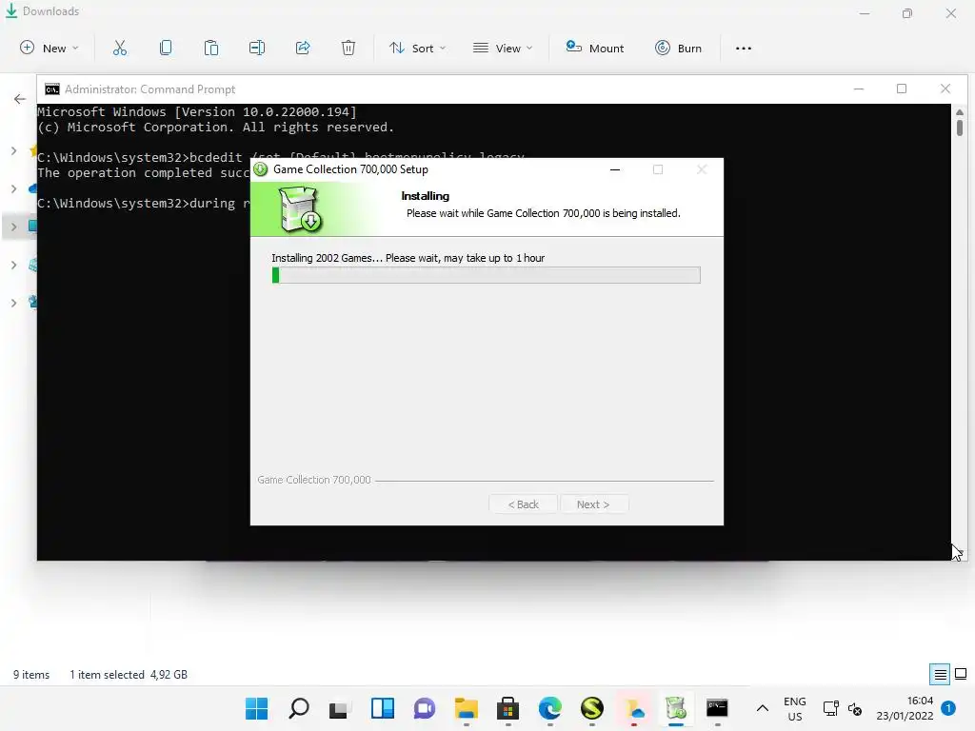Click the ENG US language indicator
Image resolution: width=975 pixels, height=731 pixels.
click(795, 708)
